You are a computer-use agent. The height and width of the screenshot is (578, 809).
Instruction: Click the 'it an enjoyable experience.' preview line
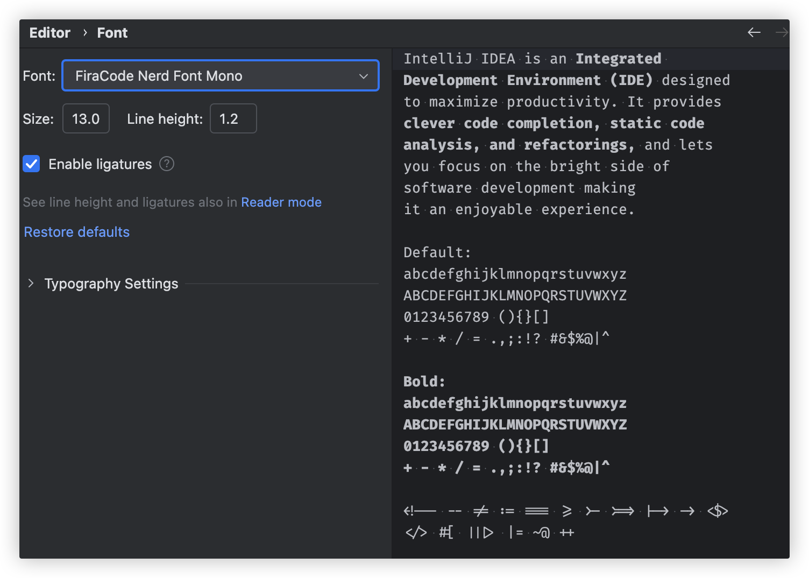(x=519, y=209)
